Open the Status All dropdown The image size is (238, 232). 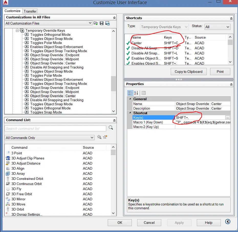click(x=228, y=27)
